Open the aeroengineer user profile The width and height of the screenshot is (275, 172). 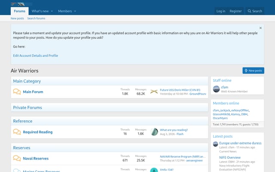194,160
